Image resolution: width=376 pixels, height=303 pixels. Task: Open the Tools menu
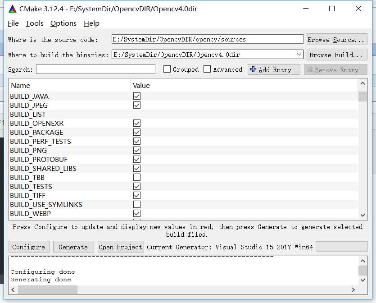tap(35, 23)
